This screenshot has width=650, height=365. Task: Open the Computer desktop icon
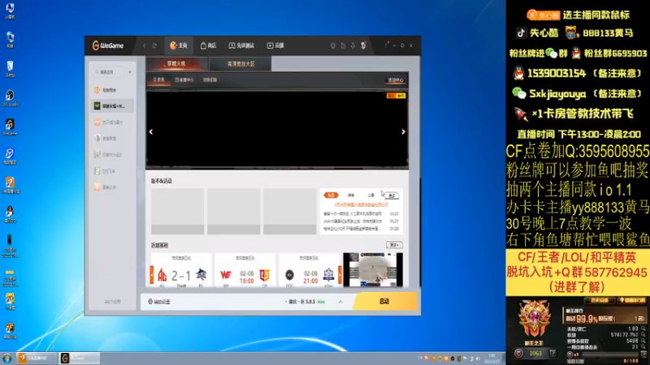(x=10, y=11)
